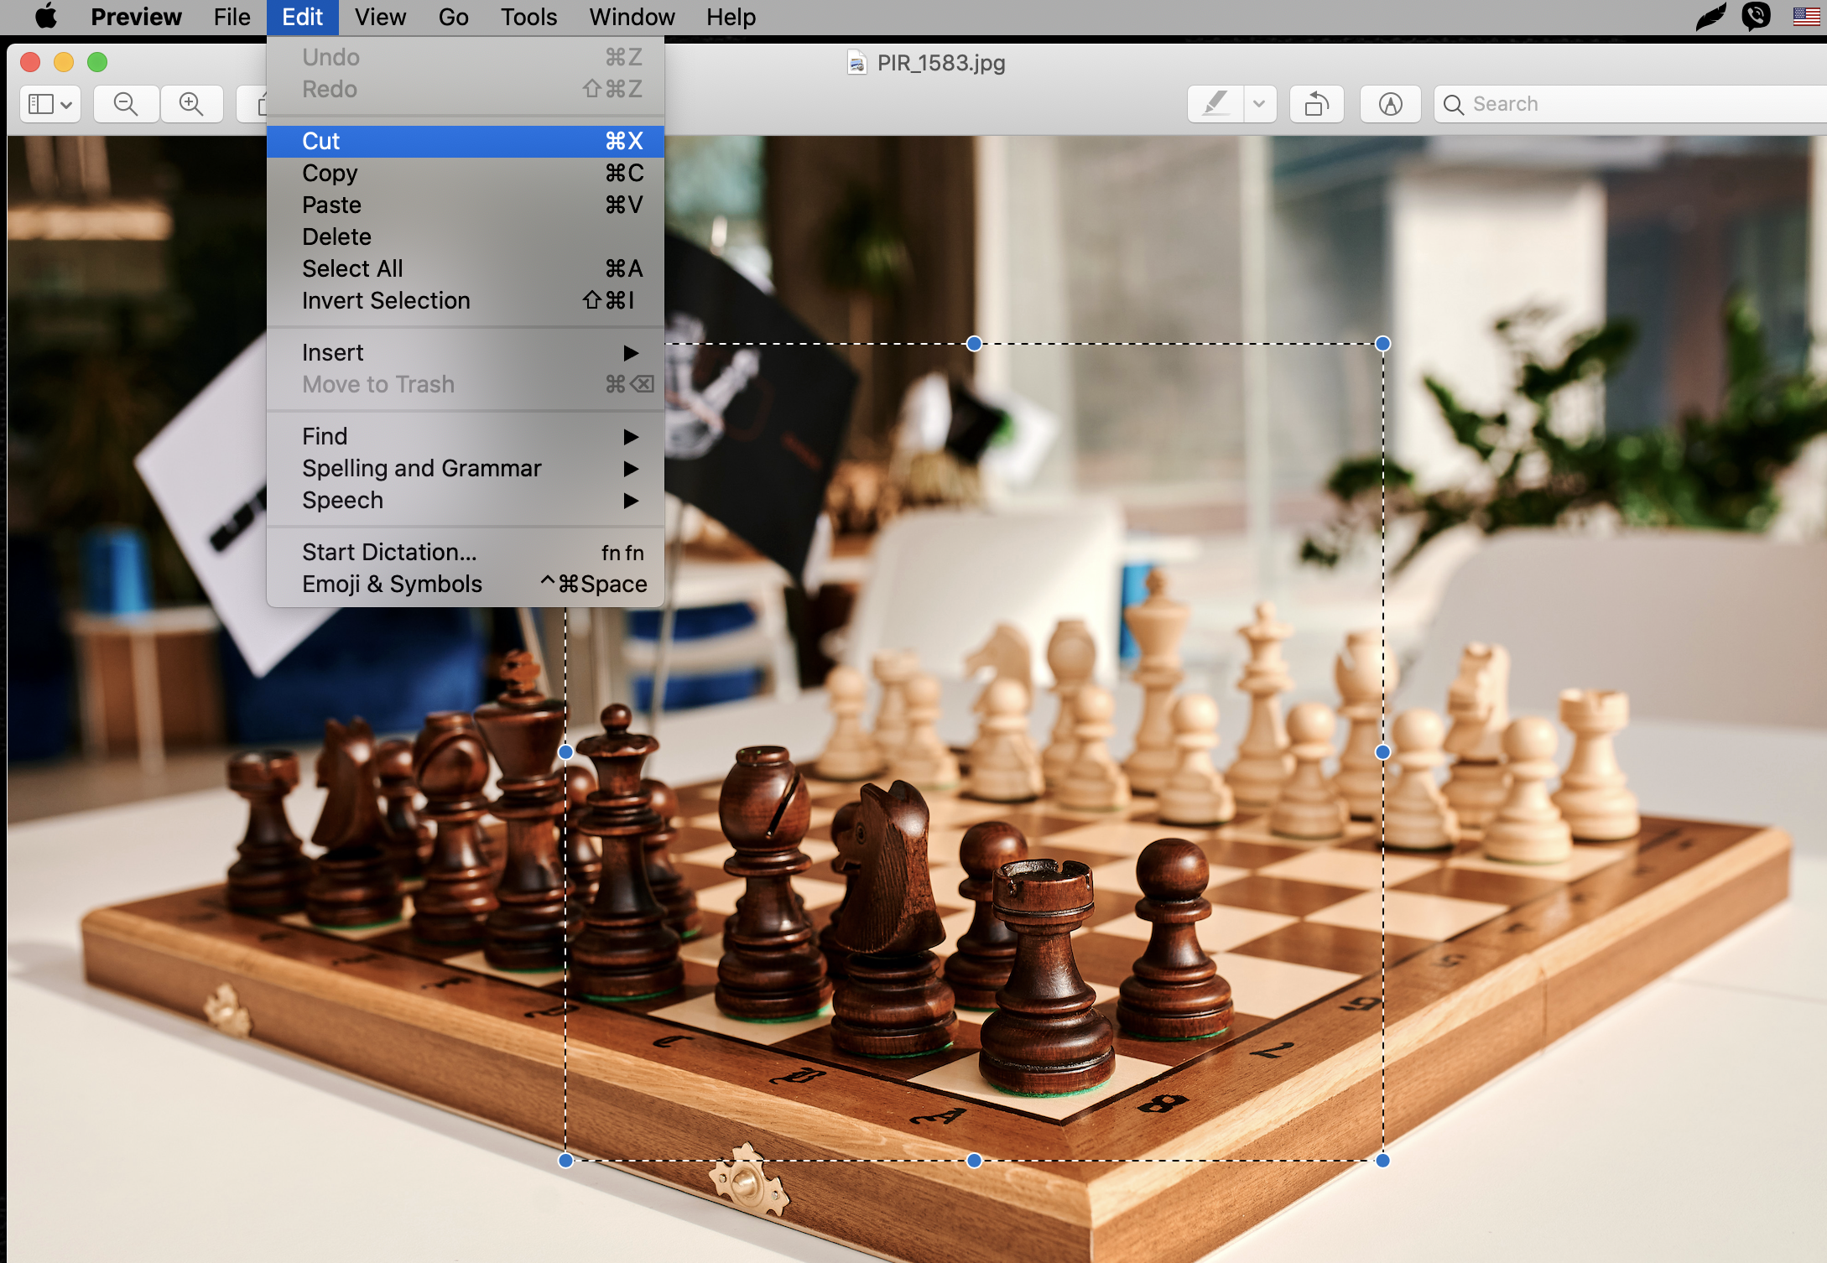Click the markup tool dropdown arrow
1827x1263 pixels.
1259,104
